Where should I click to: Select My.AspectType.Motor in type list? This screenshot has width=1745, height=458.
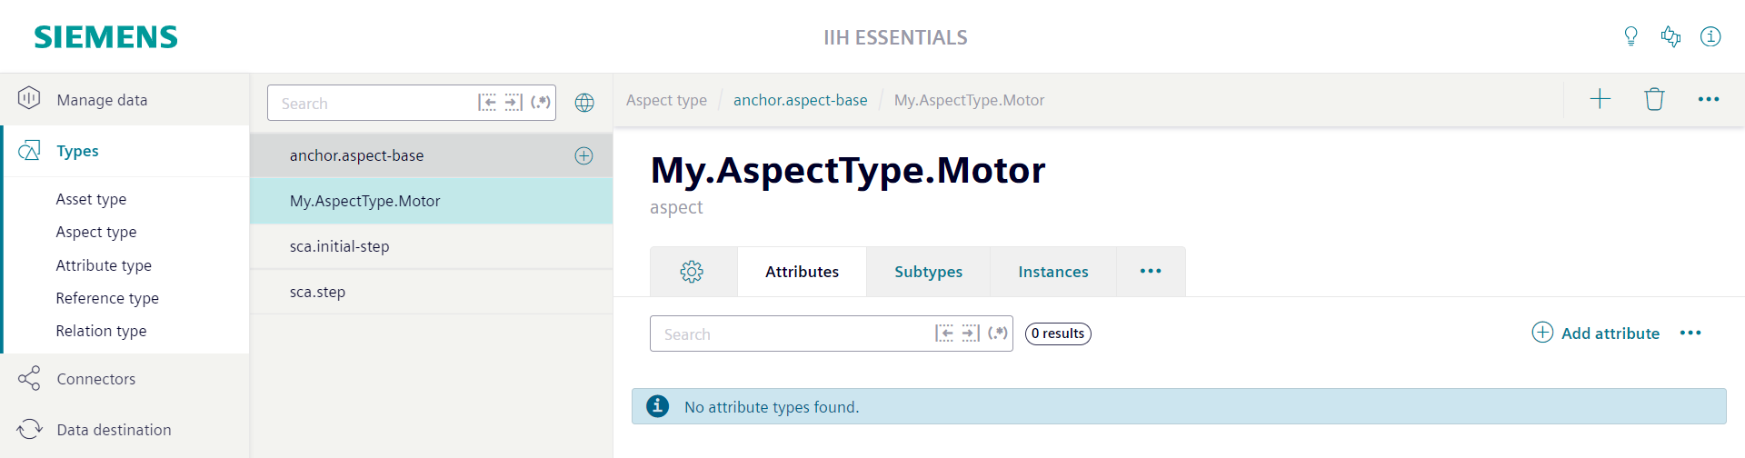coord(431,201)
